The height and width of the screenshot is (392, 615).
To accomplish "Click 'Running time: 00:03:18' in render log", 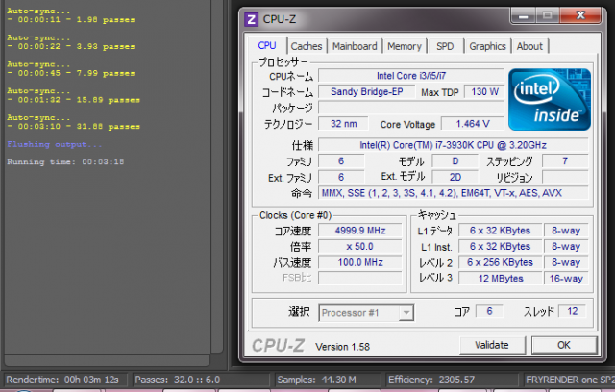I will [65, 162].
